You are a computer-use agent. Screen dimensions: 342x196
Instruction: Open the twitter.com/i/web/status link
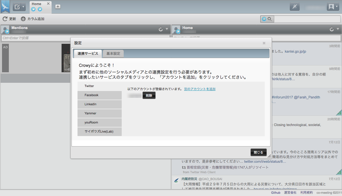(265, 162)
